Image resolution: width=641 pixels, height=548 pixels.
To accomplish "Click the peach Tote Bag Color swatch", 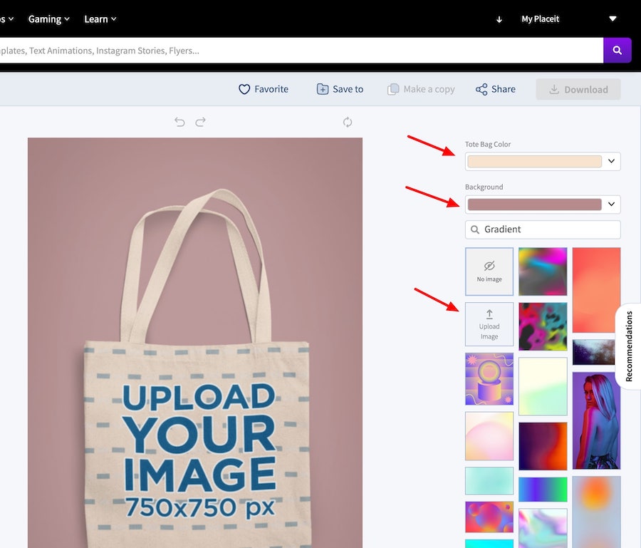I will tap(534, 161).
